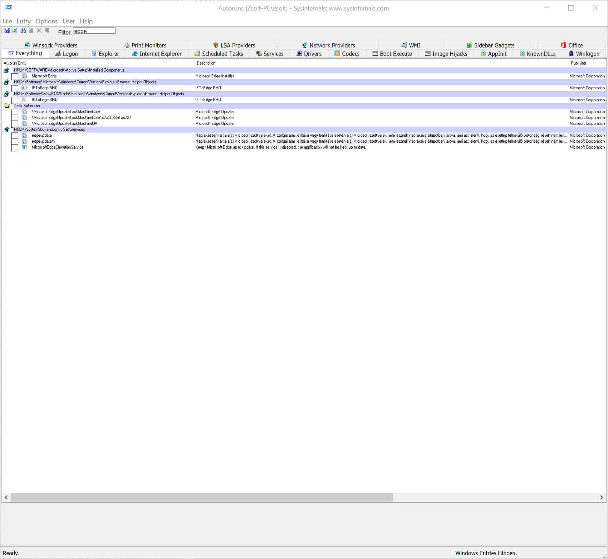Click the Autorun Entry column header
Image resolution: width=608 pixels, height=559 pixels.
point(98,63)
